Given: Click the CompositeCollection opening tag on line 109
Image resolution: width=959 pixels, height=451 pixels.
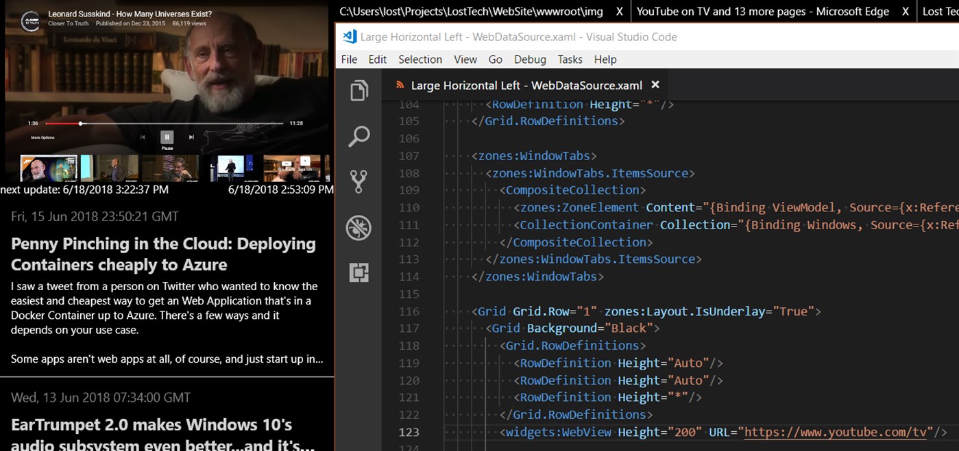Looking at the screenshot, I should [572, 190].
